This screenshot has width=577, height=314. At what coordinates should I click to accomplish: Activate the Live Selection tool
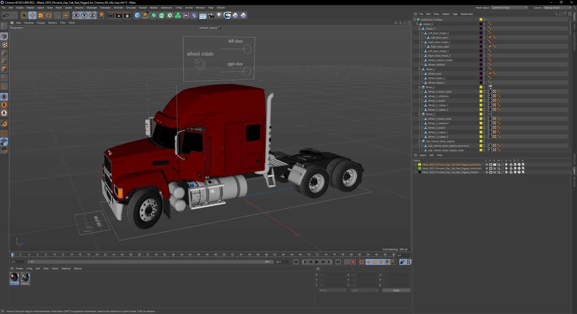coord(24,15)
